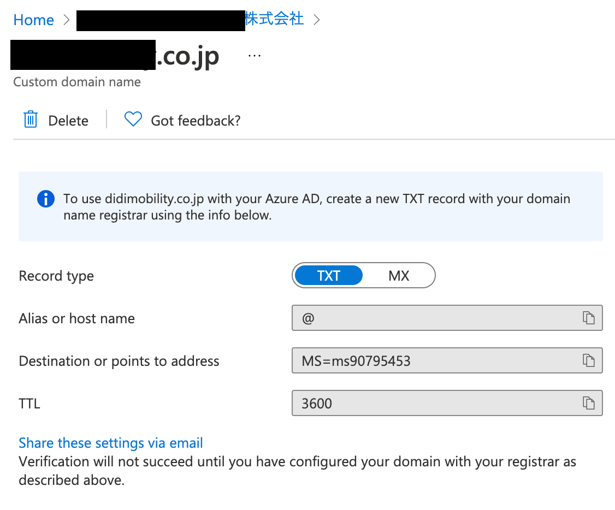Click the Delete toolbar label
The image size is (615, 510).
pos(68,121)
